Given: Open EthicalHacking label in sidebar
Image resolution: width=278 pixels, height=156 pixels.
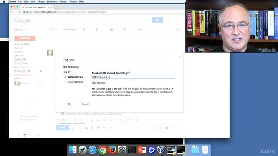Looking at the screenshot, I should (23, 75).
